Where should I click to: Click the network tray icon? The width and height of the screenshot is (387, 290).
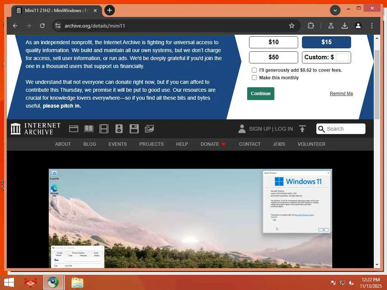[x=342, y=283]
